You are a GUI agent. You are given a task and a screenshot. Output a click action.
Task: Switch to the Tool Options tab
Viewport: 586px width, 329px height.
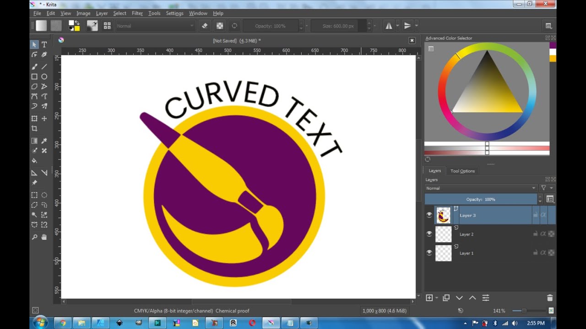462,171
